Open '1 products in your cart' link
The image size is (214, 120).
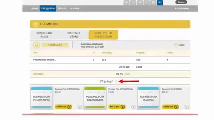click(x=92, y=43)
